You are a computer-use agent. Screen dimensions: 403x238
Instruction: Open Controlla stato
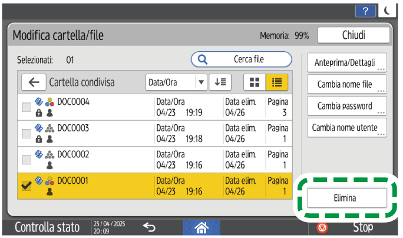tap(47, 227)
